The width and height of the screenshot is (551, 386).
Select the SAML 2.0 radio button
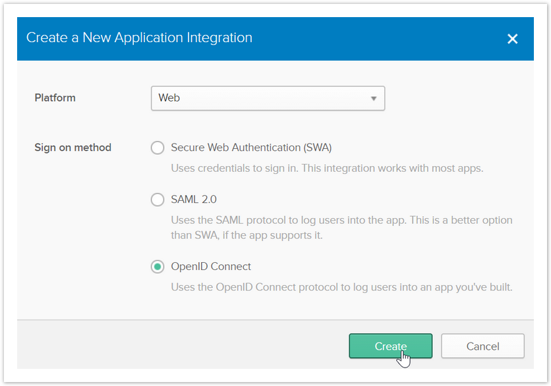158,200
